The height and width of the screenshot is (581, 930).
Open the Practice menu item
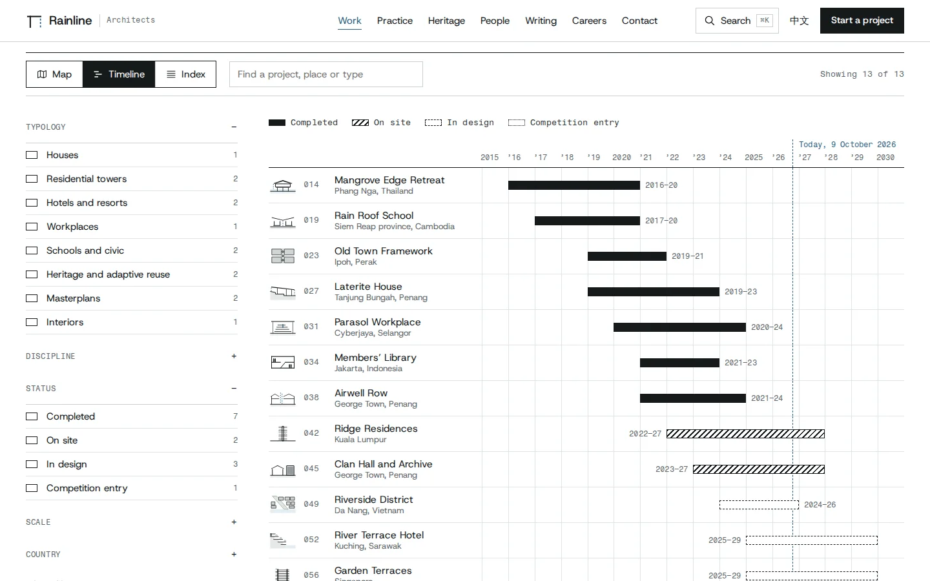point(395,21)
